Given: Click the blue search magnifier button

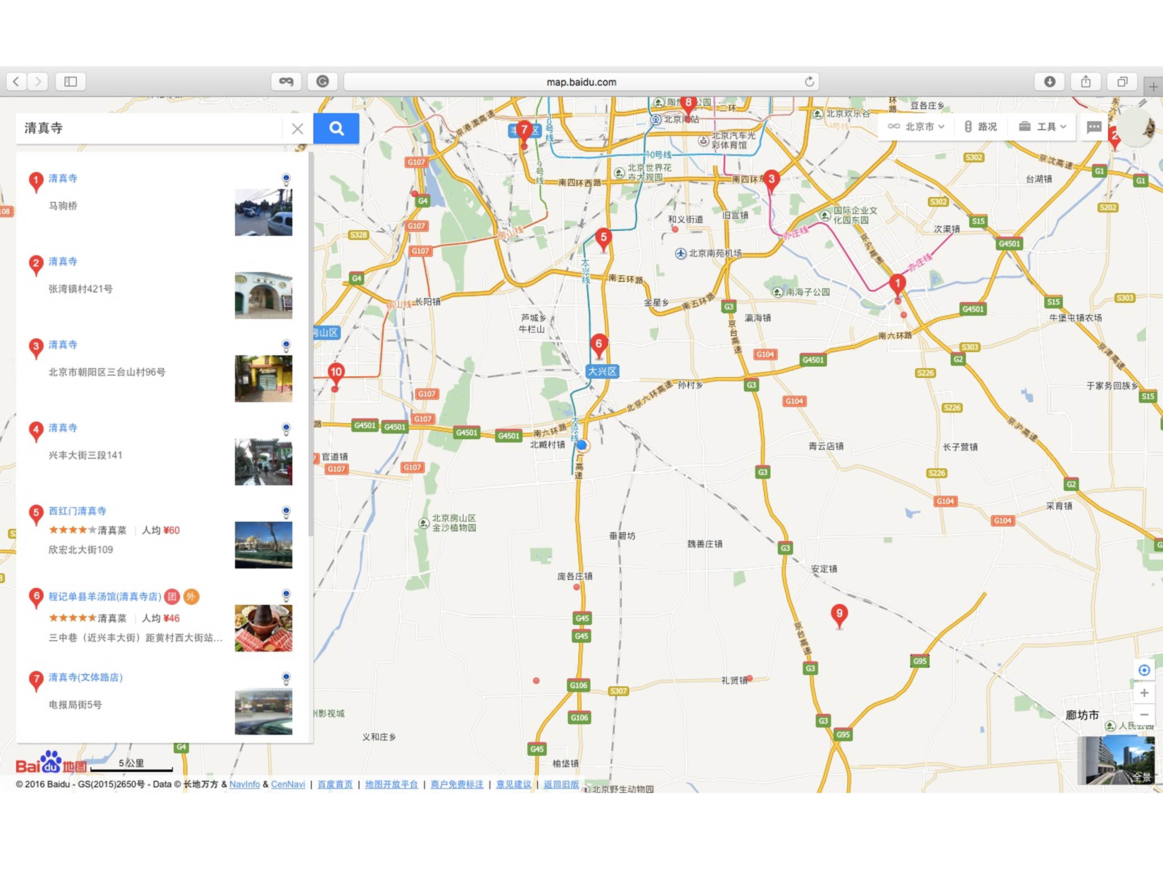Looking at the screenshot, I should [x=336, y=128].
